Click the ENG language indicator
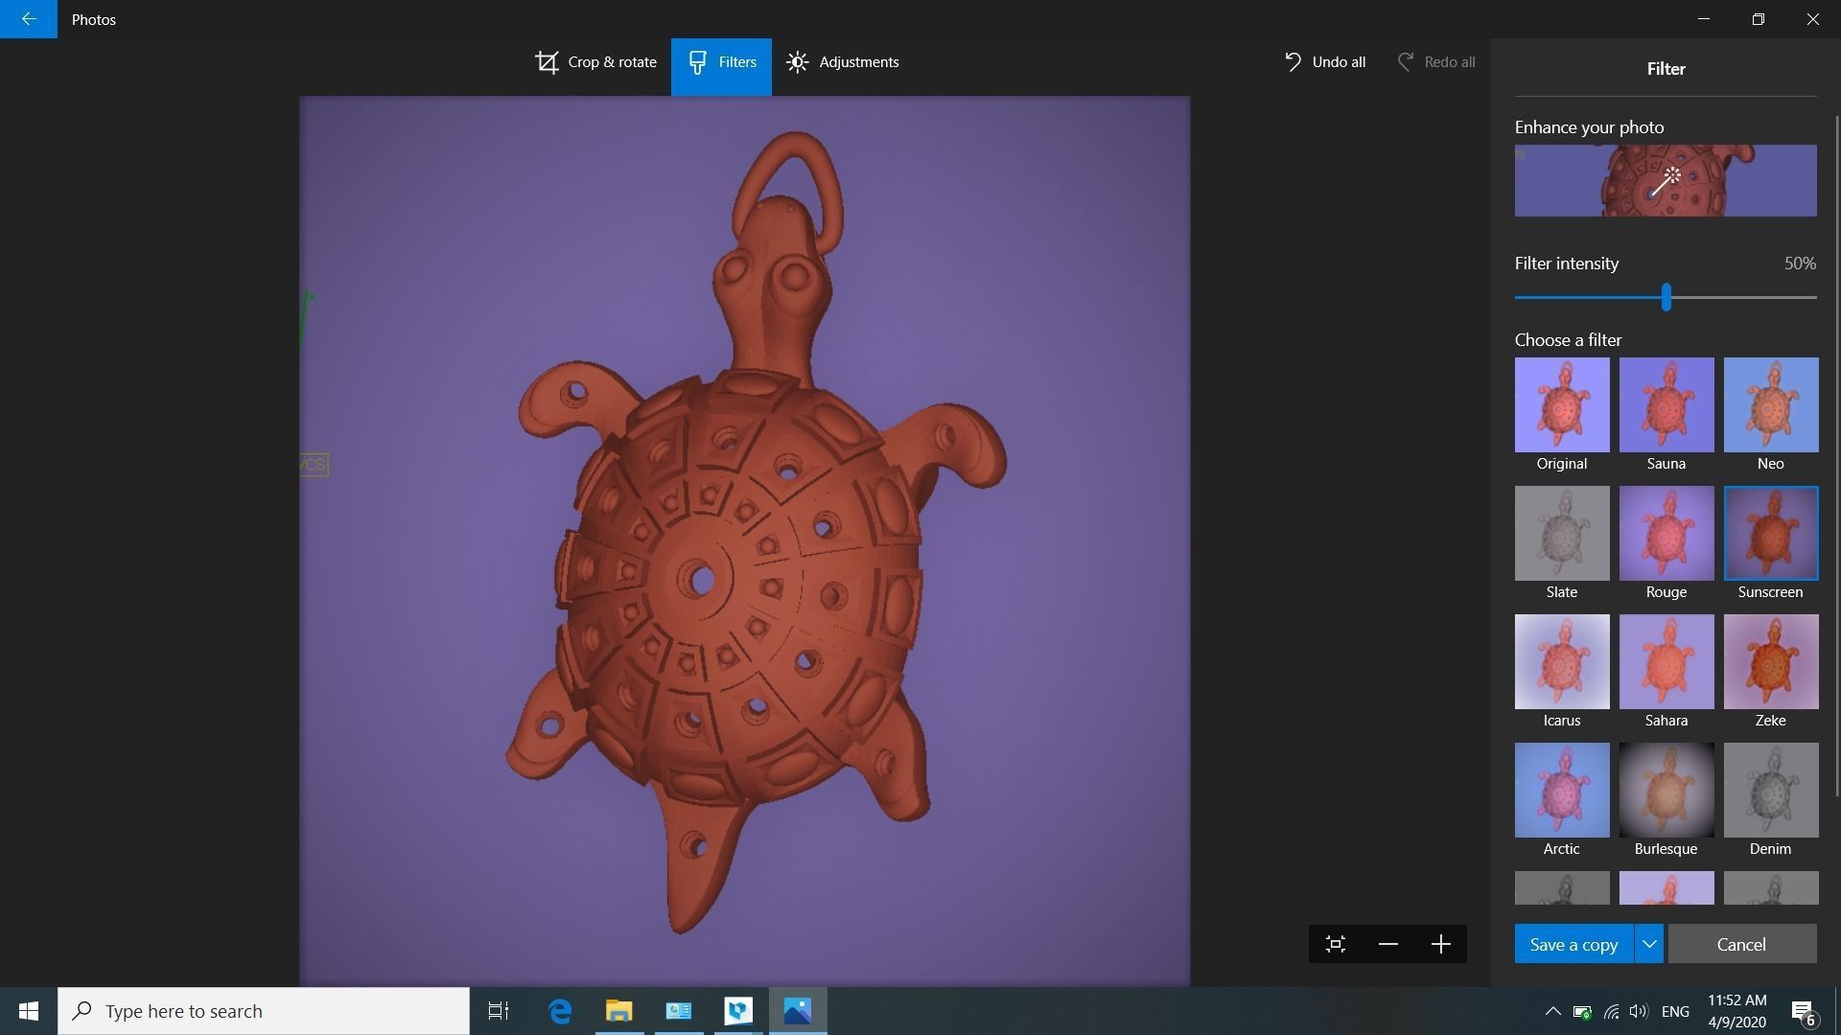This screenshot has width=1841, height=1035. (1675, 1011)
